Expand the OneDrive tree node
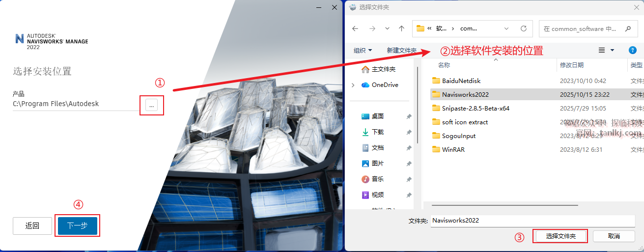Screen dimensions: 644x252 pyautogui.click(x=353, y=84)
